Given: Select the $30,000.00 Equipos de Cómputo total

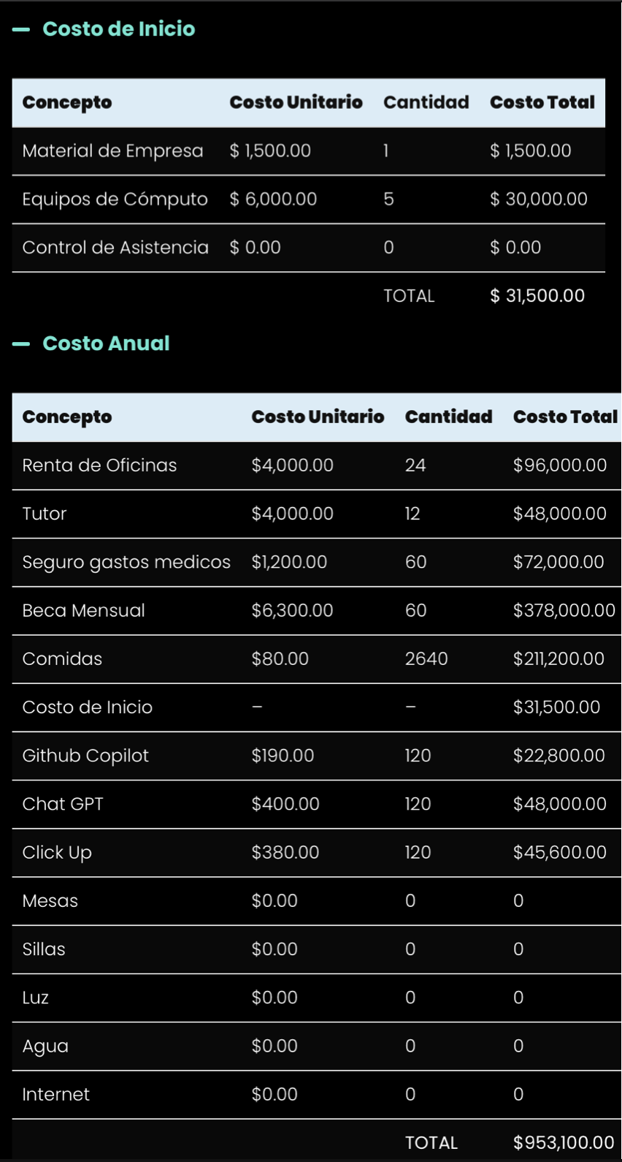Looking at the screenshot, I should [x=538, y=199].
